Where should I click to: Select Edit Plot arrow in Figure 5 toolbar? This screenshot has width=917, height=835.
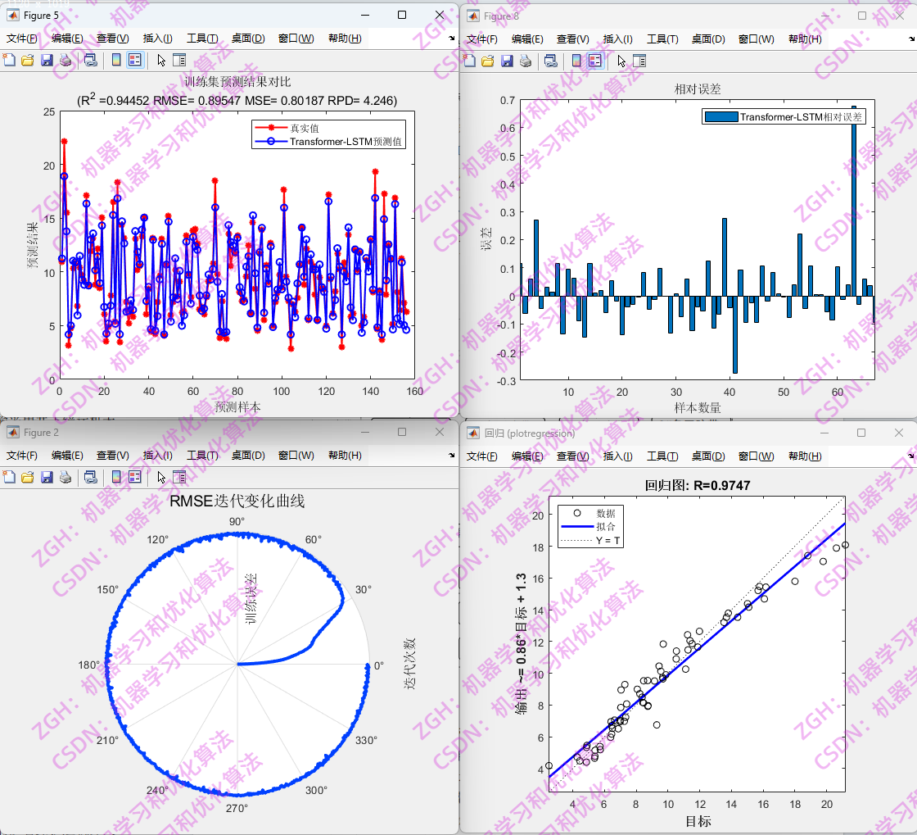pyautogui.click(x=161, y=60)
